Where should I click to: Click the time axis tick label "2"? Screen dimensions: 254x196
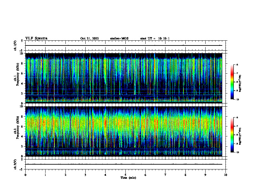click(65, 175)
